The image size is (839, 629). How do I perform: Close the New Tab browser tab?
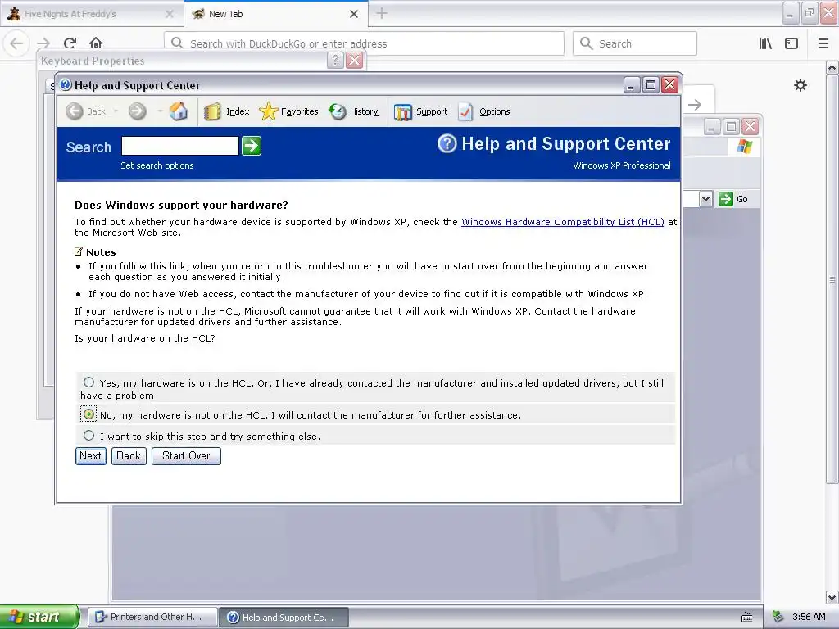click(354, 14)
